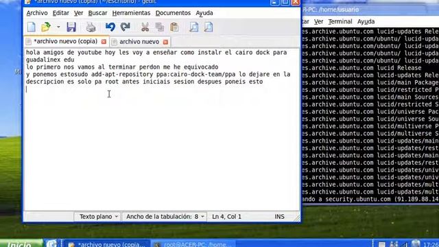The width and height of the screenshot is (439, 247).
Task: Minimize the gedit window
Action: click(274, 2)
